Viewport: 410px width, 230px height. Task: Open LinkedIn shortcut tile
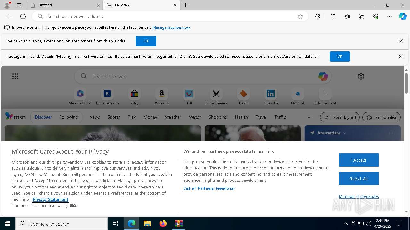pyautogui.click(x=271, y=97)
